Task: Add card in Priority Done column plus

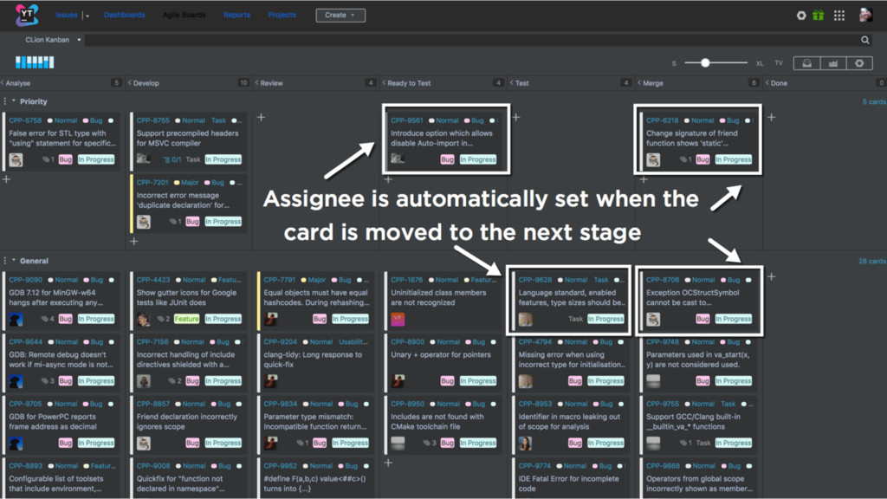Action: pyautogui.click(x=771, y=117)
